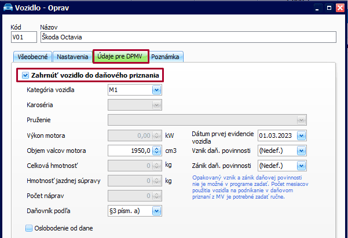348x238 pixels.
Task: Select the Údaje pre DPMV tab
Action: tap(121, 56)
